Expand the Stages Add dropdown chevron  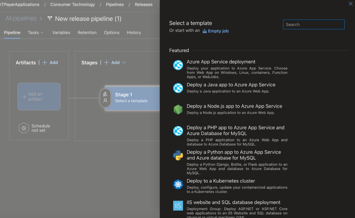(x=124, y=63)
